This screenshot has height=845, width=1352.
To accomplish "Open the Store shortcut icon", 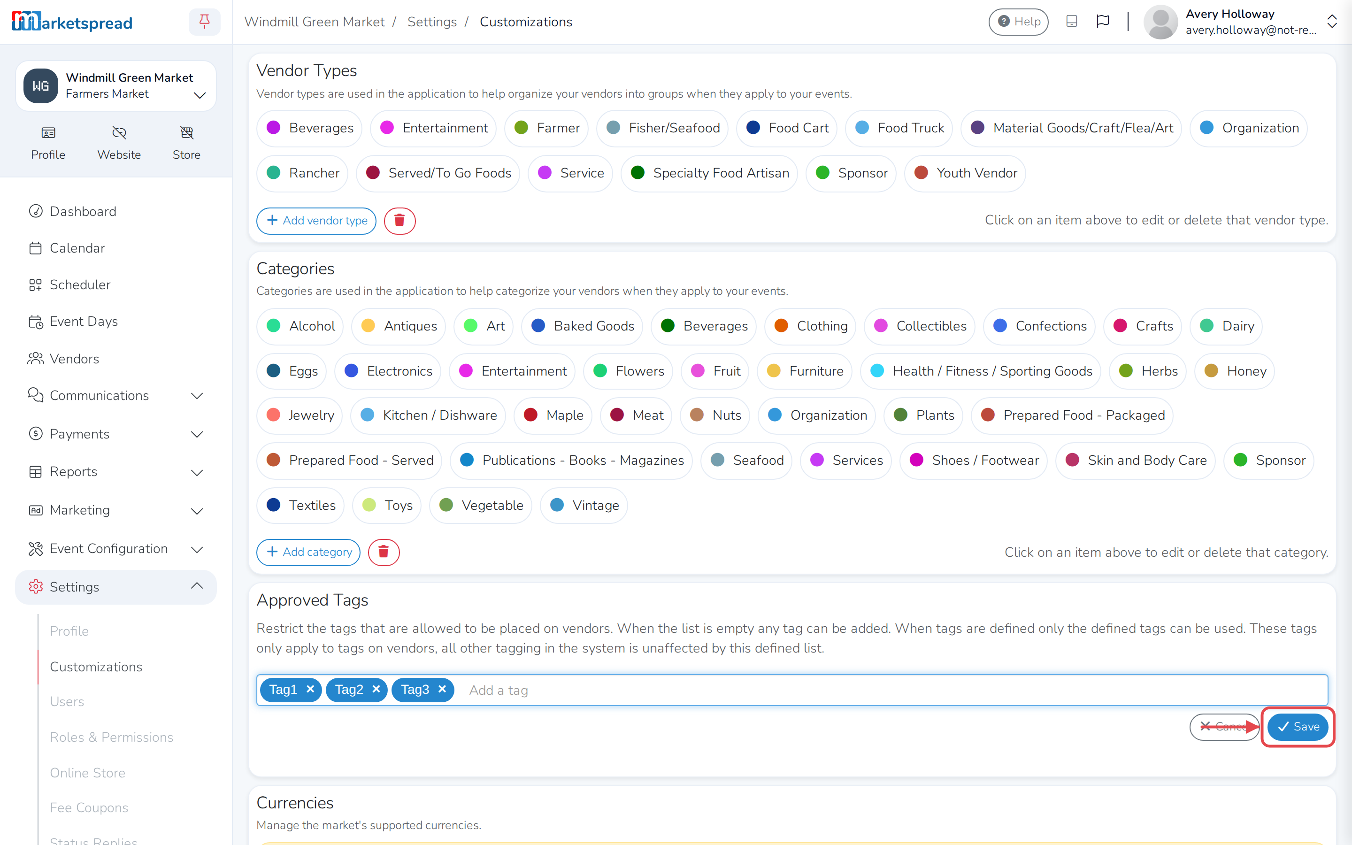I will pos(186,143).
